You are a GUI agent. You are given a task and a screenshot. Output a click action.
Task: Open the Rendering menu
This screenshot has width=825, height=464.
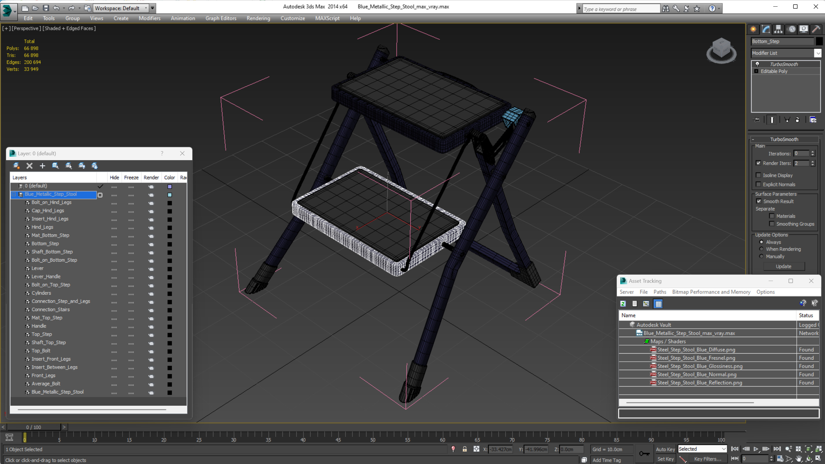pyautogui.click(x=258, y=18)
